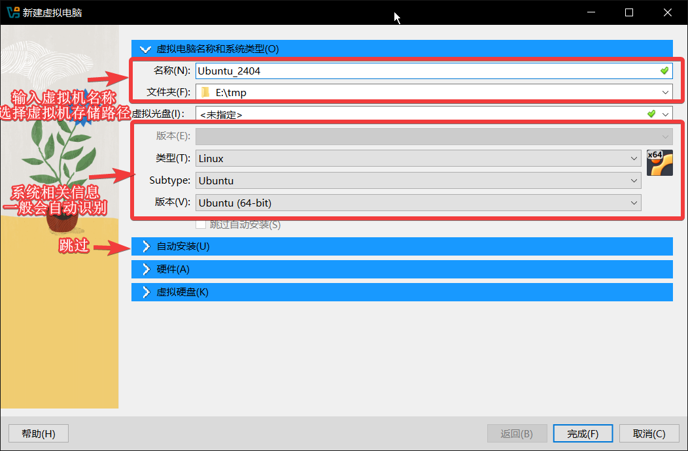Open the 文件夹(F) path dropdown
The height and width of the screenshot is (451, 688).
[665, 93]
